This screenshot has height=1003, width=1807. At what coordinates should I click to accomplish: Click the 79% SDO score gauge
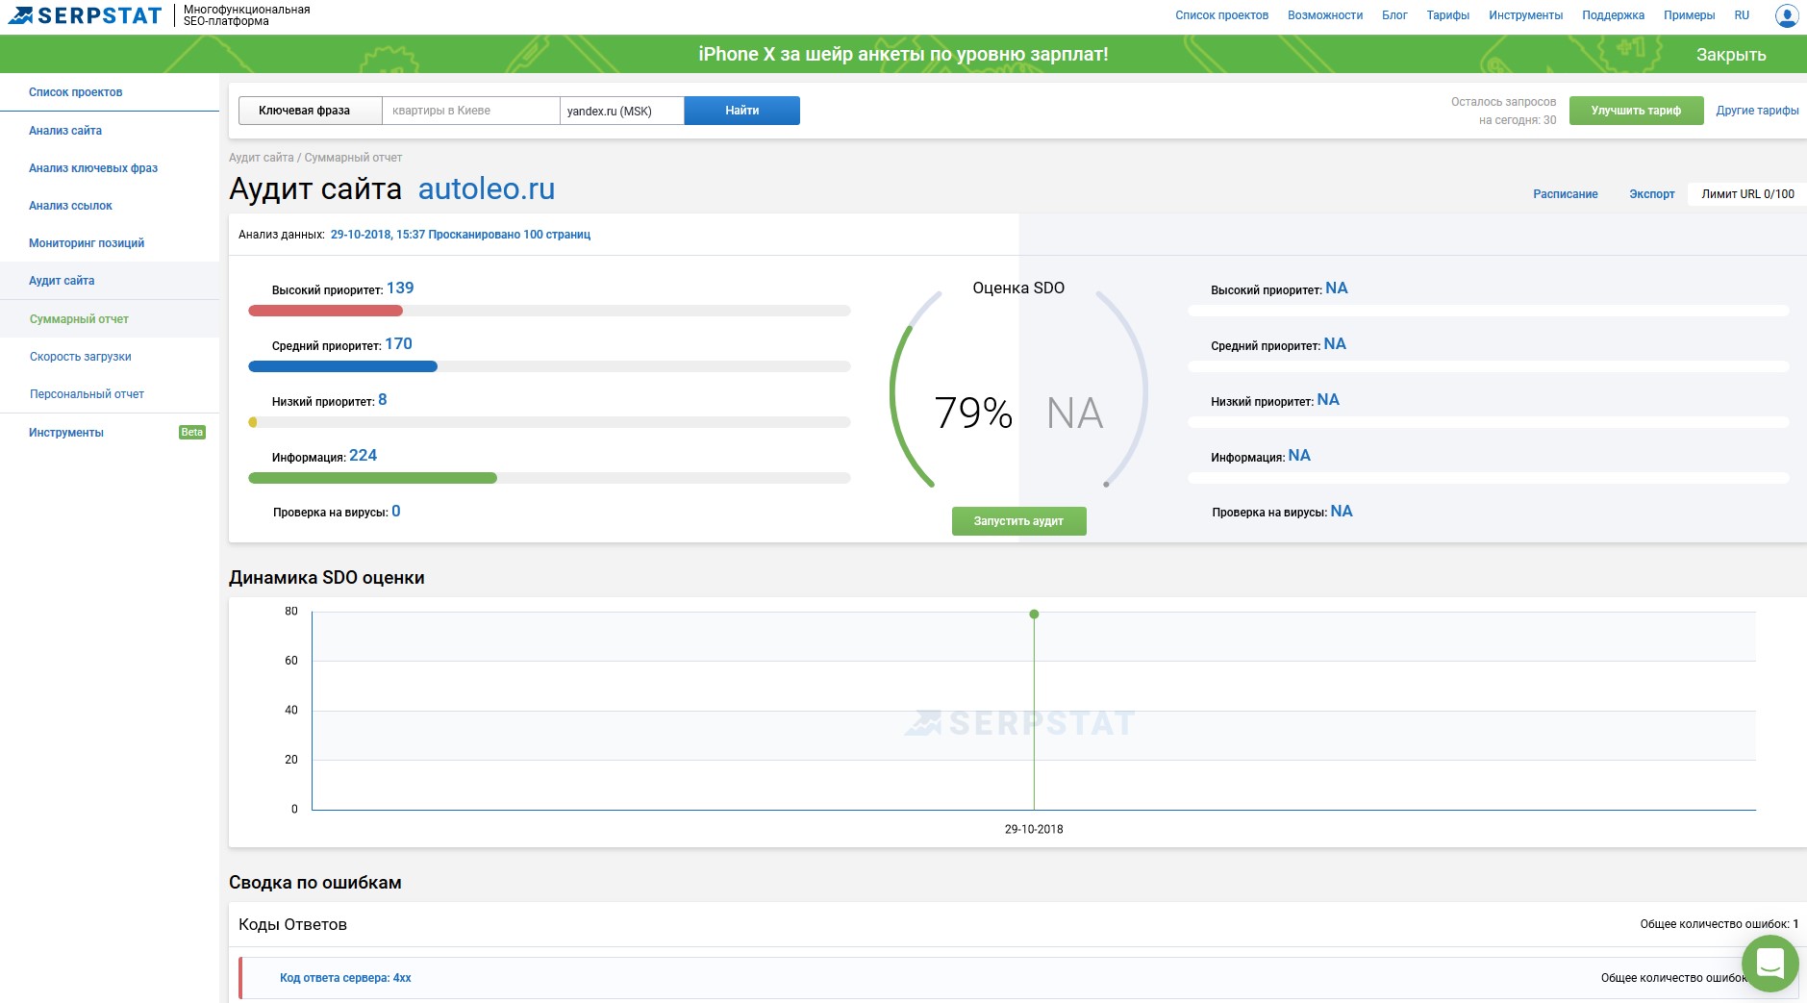[x=973, y=414]
